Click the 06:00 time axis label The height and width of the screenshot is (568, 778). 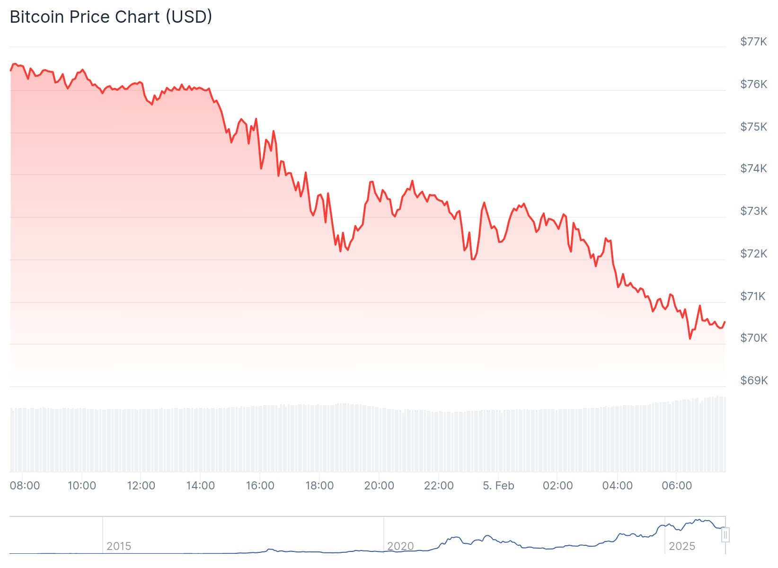[677, 486]
